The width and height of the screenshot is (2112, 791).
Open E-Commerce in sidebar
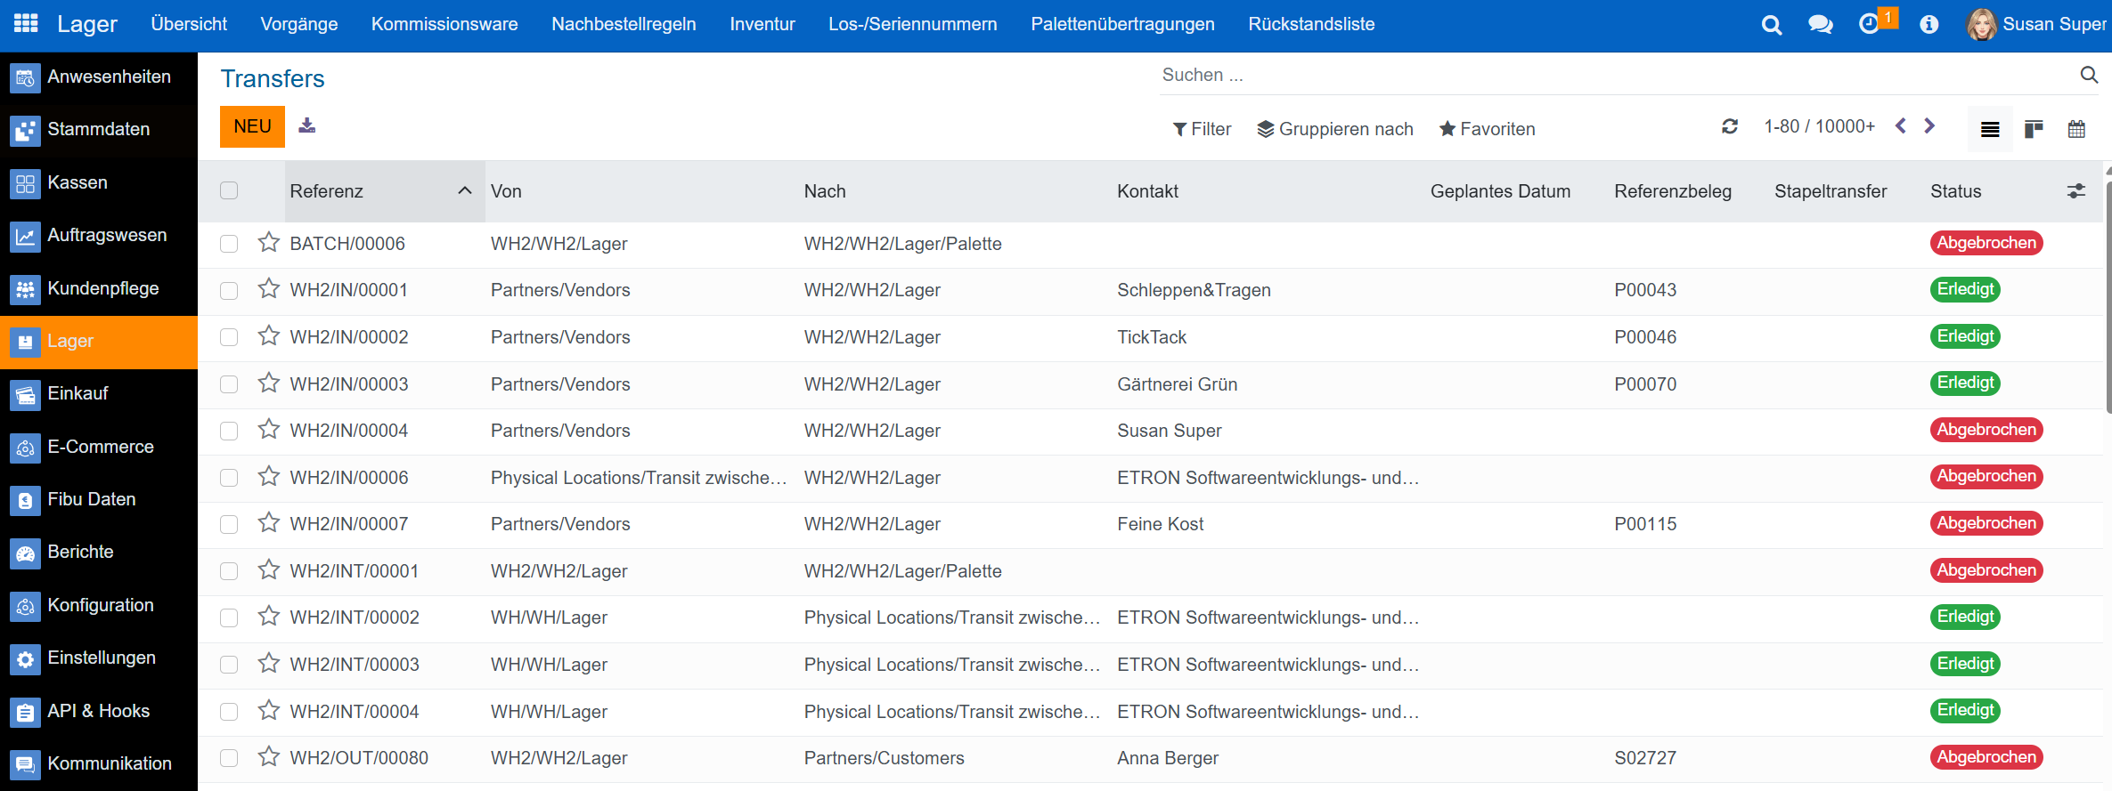click(x=99, y=448)
